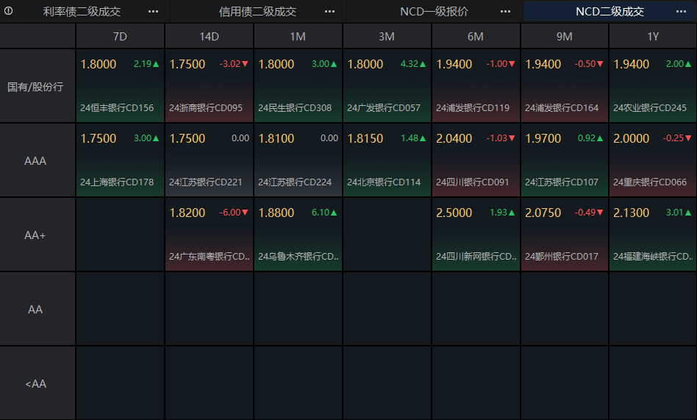This screenshot has width=697, height=420.
Task: Open more options for 利率债二级成交 tab
Action: click(154, 12)
